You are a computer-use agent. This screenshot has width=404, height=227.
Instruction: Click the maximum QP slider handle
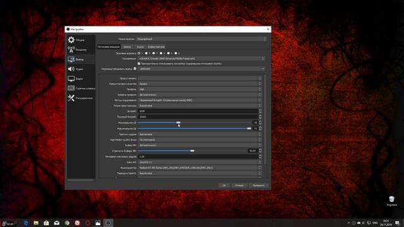pyautogui.click(x=249, y=128)
